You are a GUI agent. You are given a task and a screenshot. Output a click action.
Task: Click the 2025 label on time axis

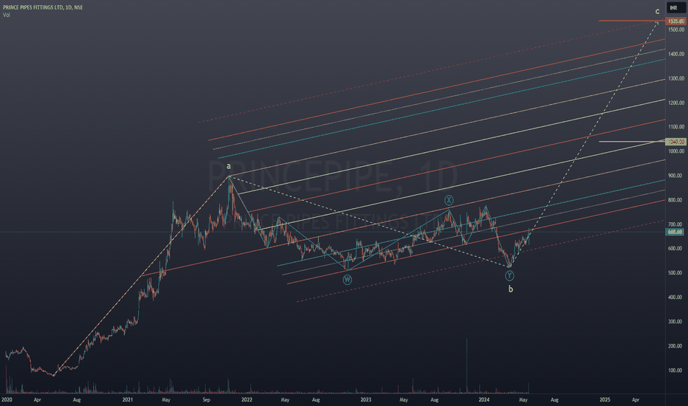pyautogui.click(x=605, y=400)
